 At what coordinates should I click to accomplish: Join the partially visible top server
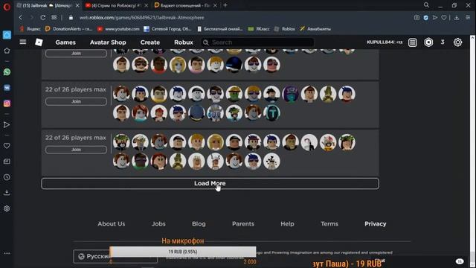click(76, 53)
